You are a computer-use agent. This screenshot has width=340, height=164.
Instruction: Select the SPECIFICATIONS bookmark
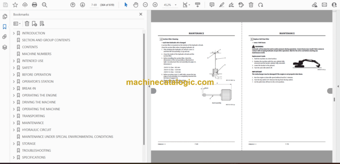(x=34, y=157)
